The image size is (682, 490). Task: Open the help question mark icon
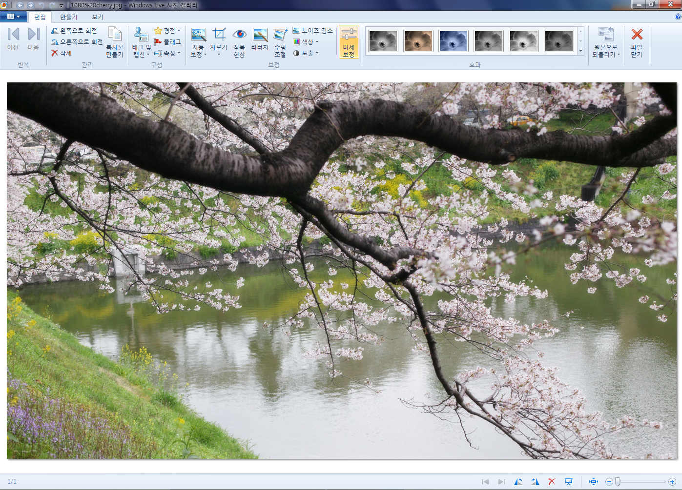(x=678, y=17)
